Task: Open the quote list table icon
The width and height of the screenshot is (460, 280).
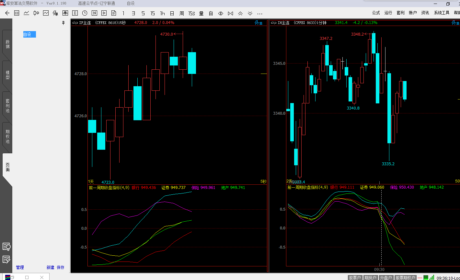Action: [x=17, y=13]
